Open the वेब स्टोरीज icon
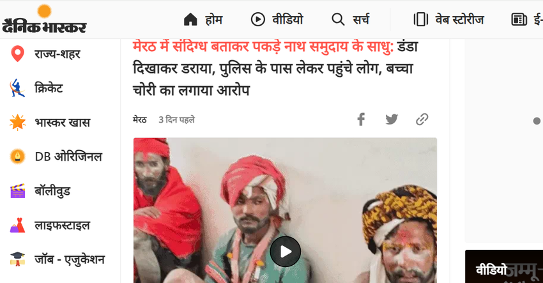Viewport: 543px width, 283px height. tap(421, 19)
